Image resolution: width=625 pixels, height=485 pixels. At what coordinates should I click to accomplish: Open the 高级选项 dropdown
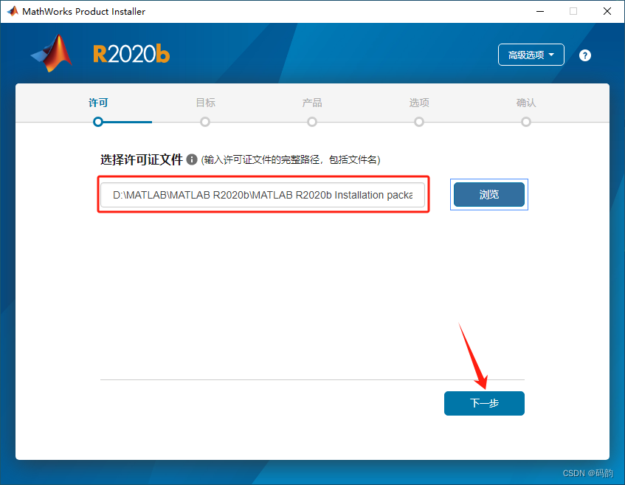click(531, 55)
